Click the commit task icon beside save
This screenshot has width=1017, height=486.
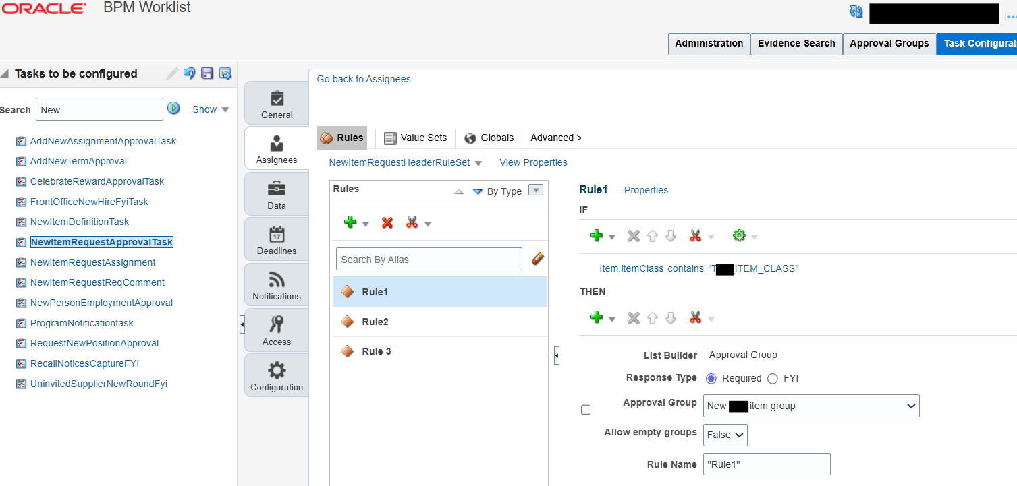pyautogui.click(x=225, y=73)
